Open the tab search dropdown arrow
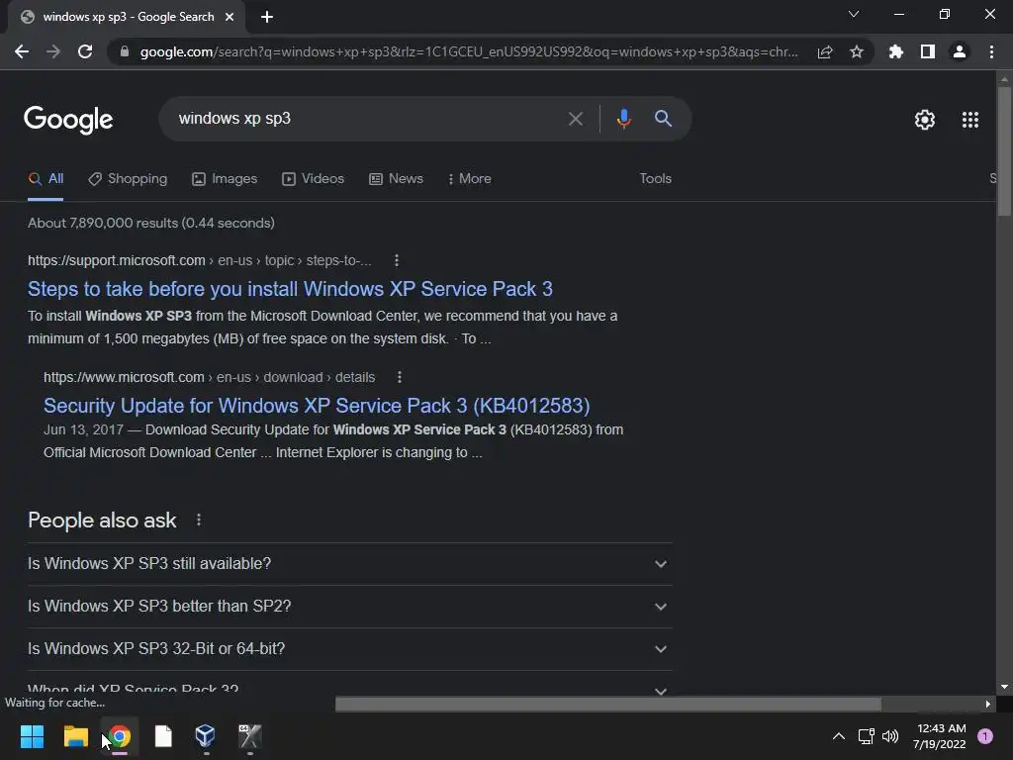Screen dimensions: 1013x760 click(x=854, y=14)
